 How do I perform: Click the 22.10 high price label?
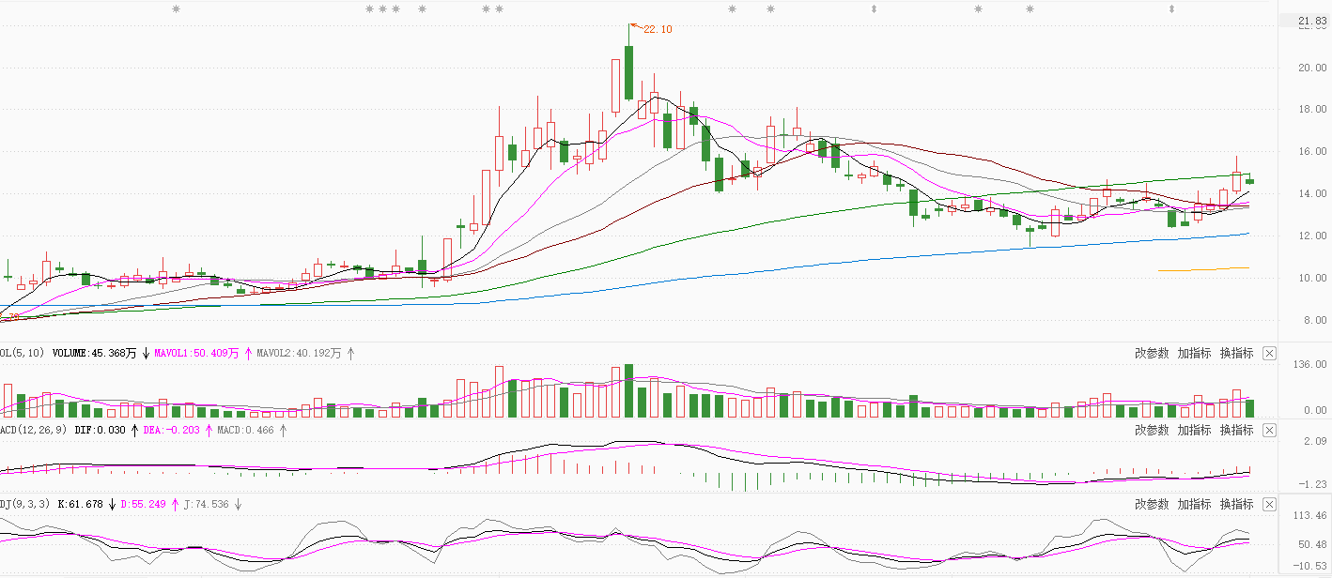click(x=658, y=29)
